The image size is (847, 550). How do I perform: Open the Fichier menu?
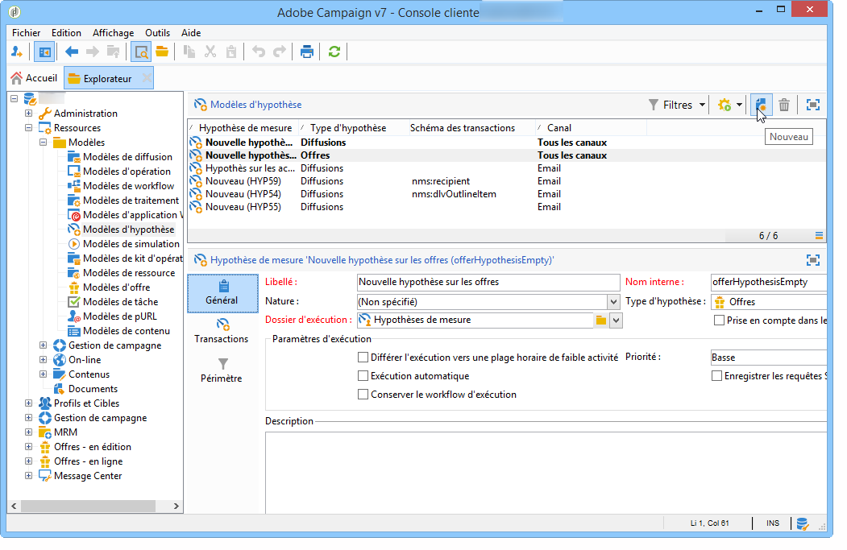click(26, 33)
